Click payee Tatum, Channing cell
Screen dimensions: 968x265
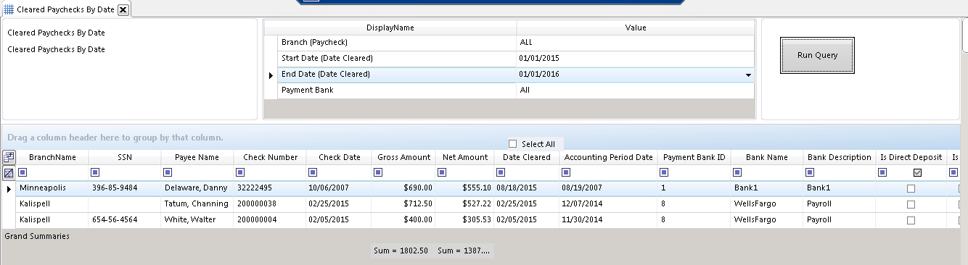197,204
